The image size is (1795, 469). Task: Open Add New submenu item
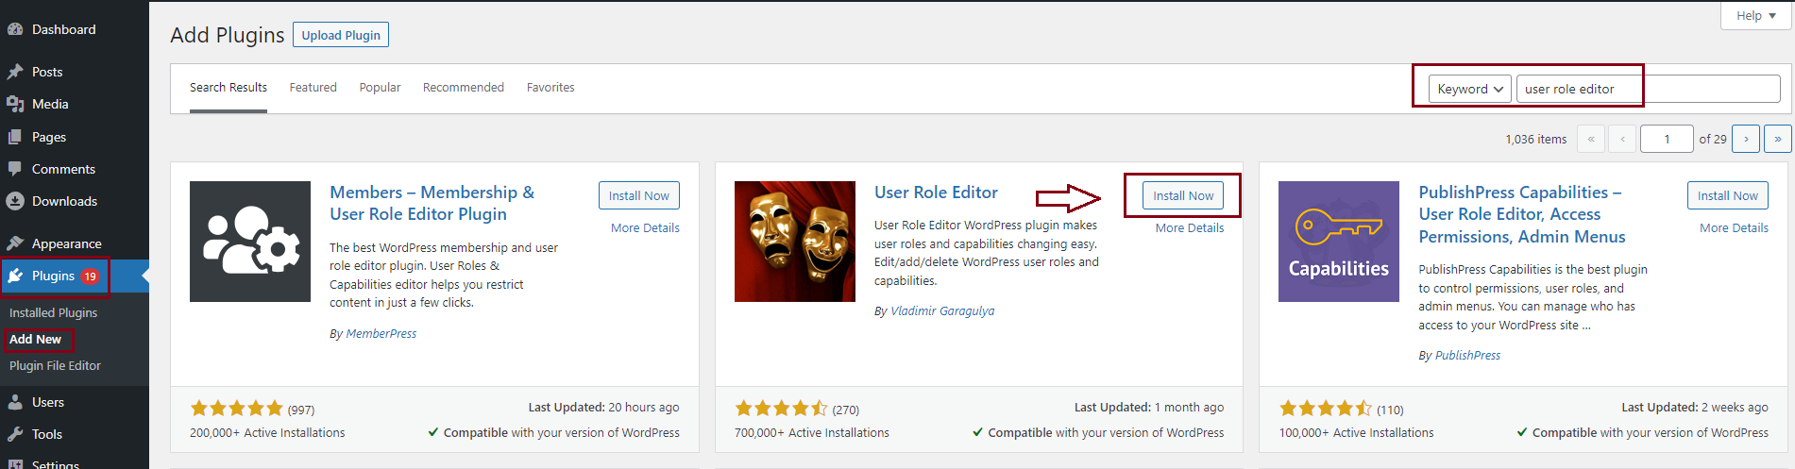35,339
